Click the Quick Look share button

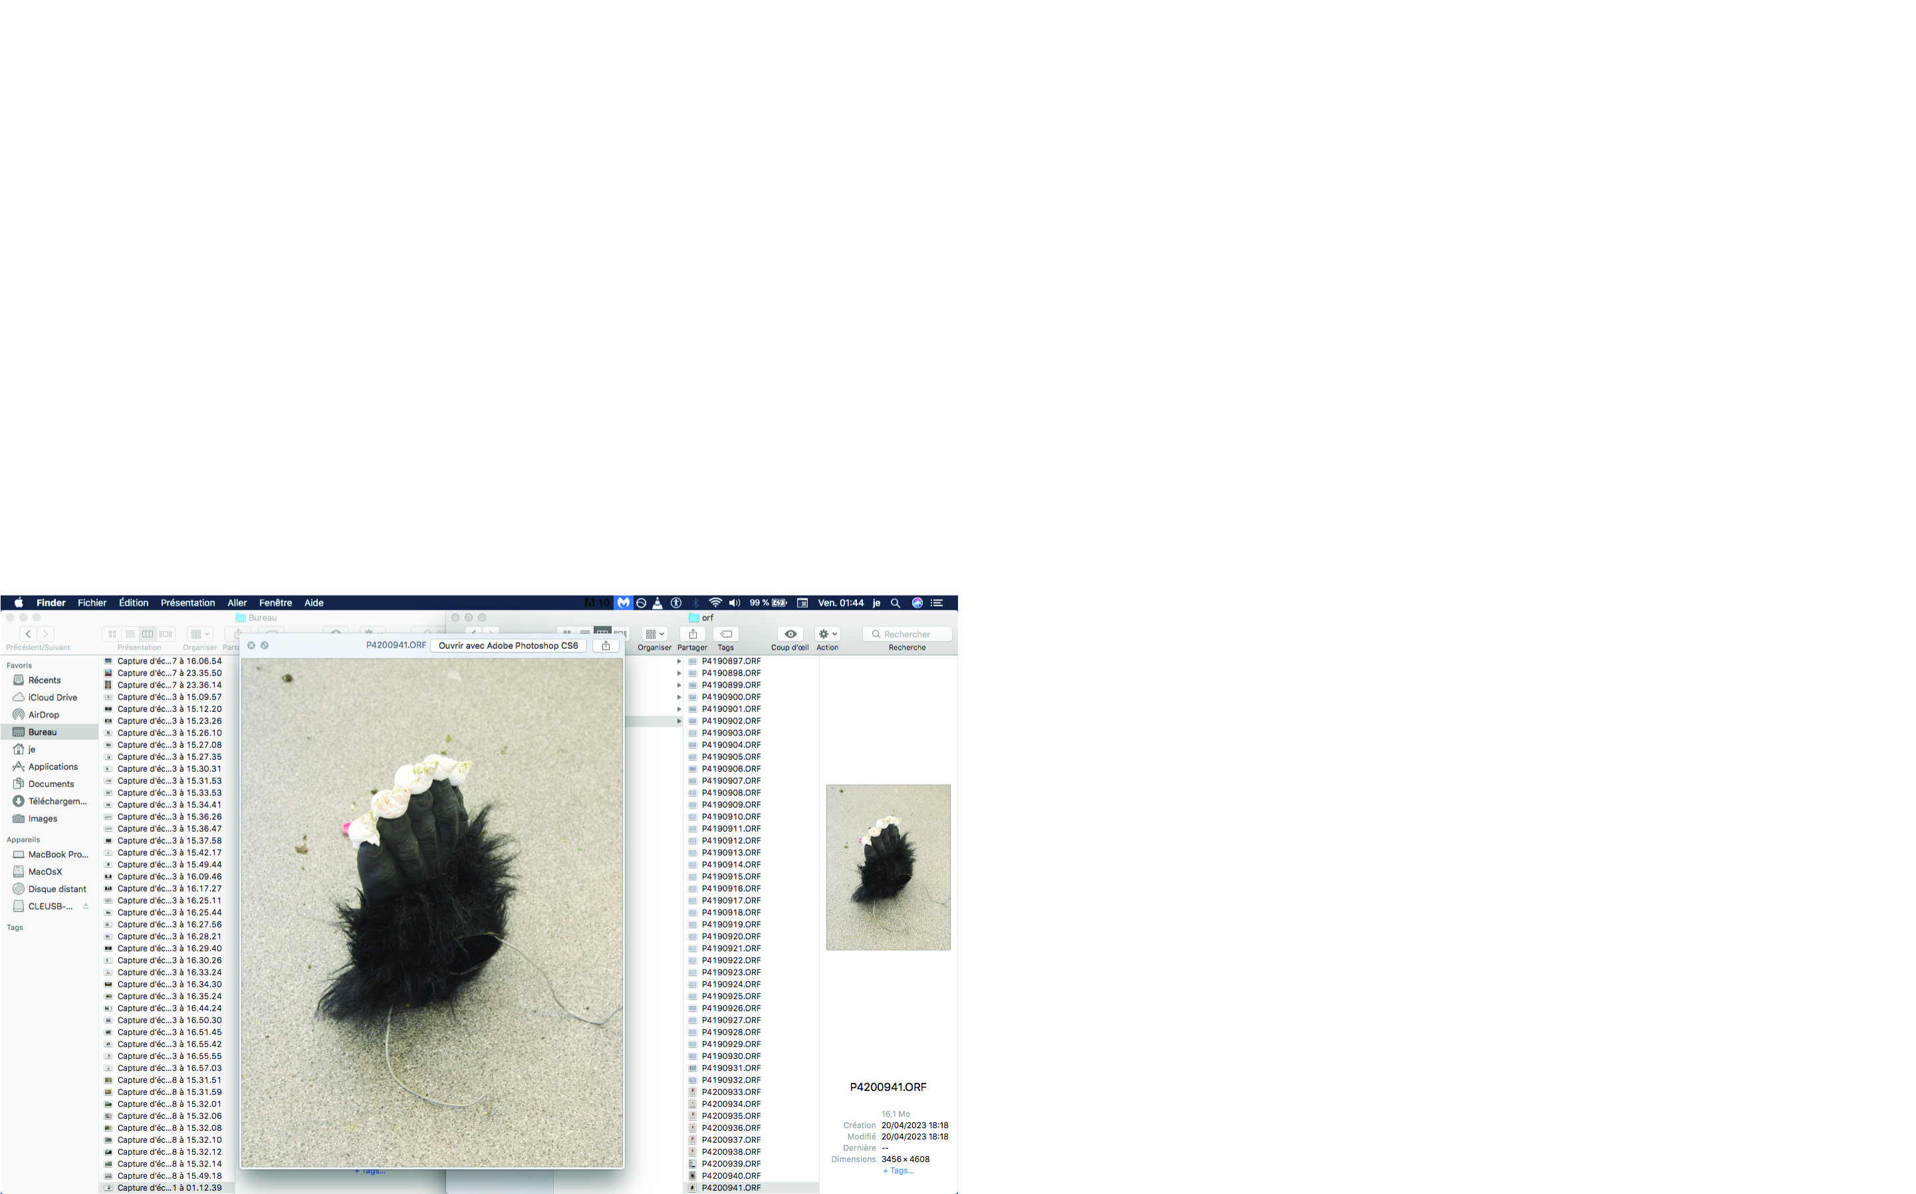tap(606, 645)
